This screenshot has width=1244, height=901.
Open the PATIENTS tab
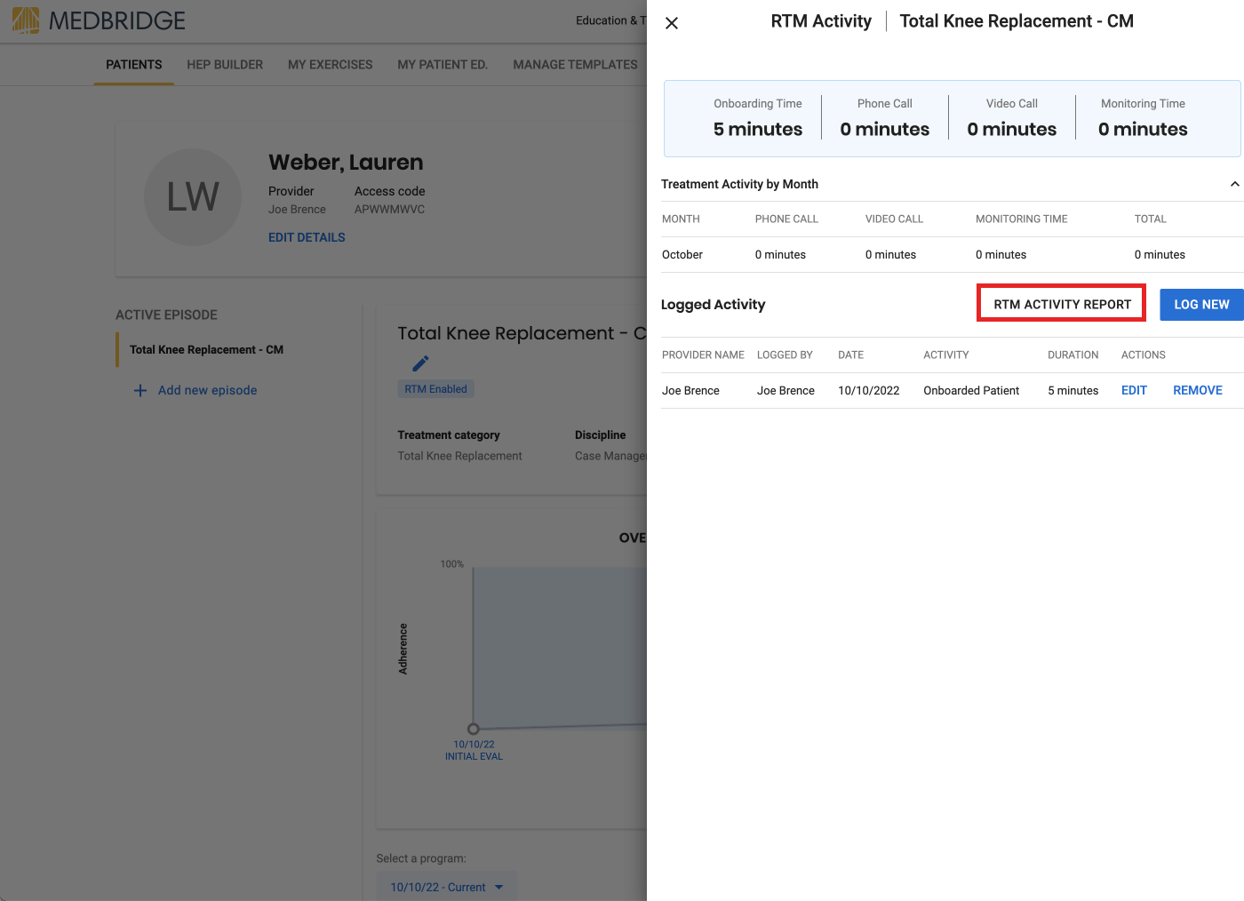134,65
